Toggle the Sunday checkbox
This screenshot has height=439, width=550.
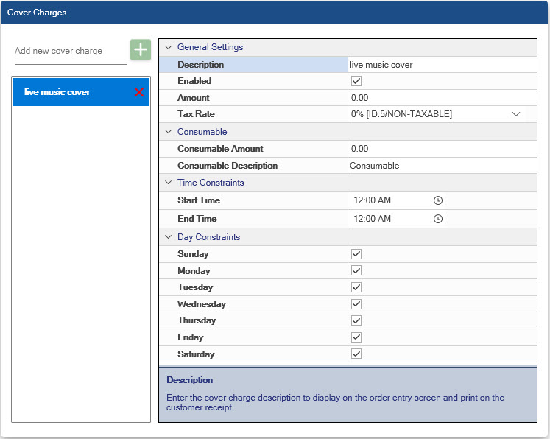(356, 254)
